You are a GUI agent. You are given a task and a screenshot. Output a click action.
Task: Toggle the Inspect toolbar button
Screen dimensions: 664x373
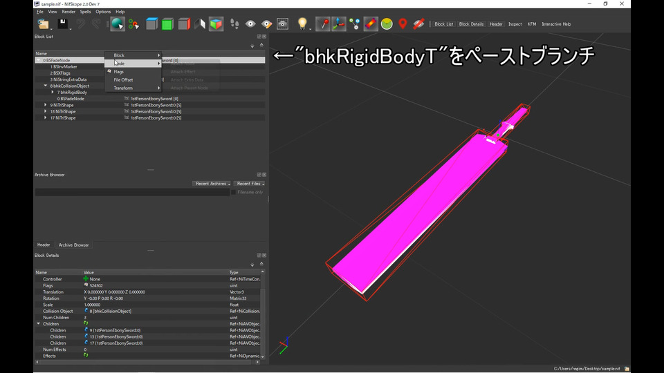[515, 24]
